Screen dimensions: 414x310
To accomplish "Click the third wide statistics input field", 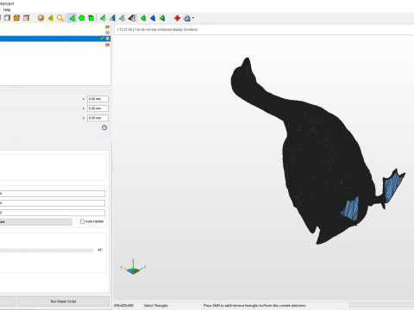I will pos(53,213).
